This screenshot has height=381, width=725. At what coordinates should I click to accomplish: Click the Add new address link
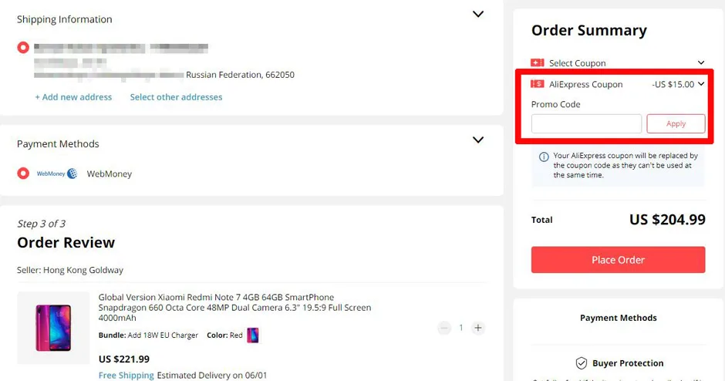[73, 97]
